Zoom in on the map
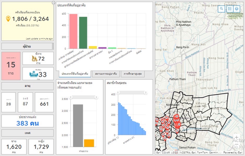Screen dimensions: 245x156 (236, 137)
